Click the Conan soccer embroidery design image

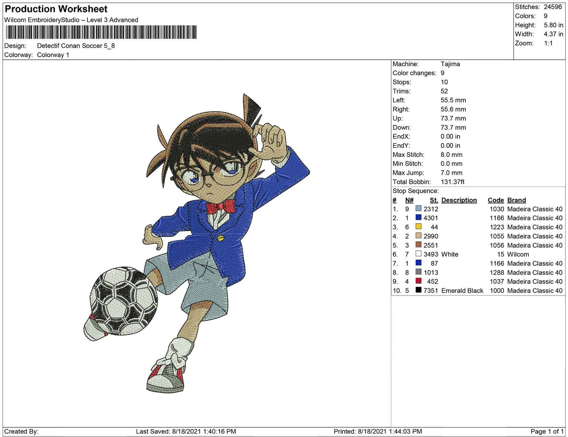(197, 243)
